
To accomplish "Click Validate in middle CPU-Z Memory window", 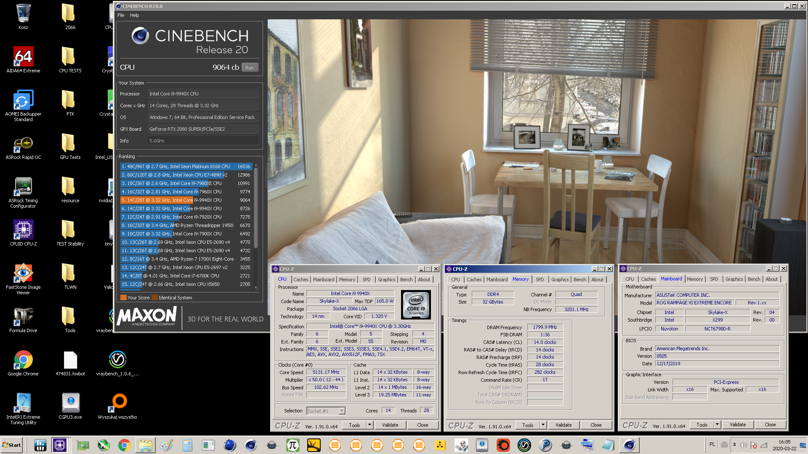I will pyautogui.click(x=563, y=425).
